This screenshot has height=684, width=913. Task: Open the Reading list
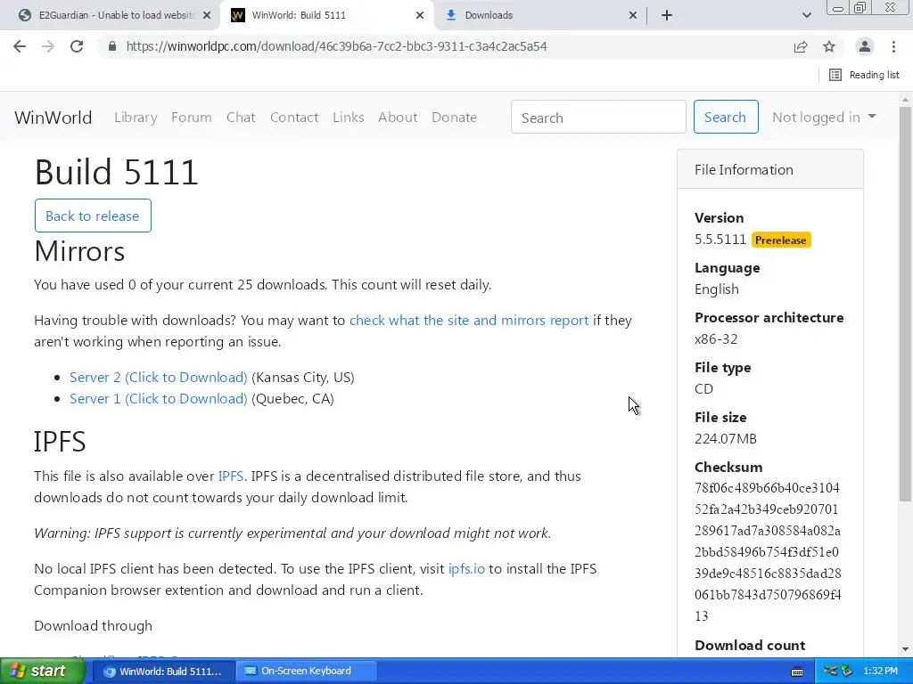864,75
